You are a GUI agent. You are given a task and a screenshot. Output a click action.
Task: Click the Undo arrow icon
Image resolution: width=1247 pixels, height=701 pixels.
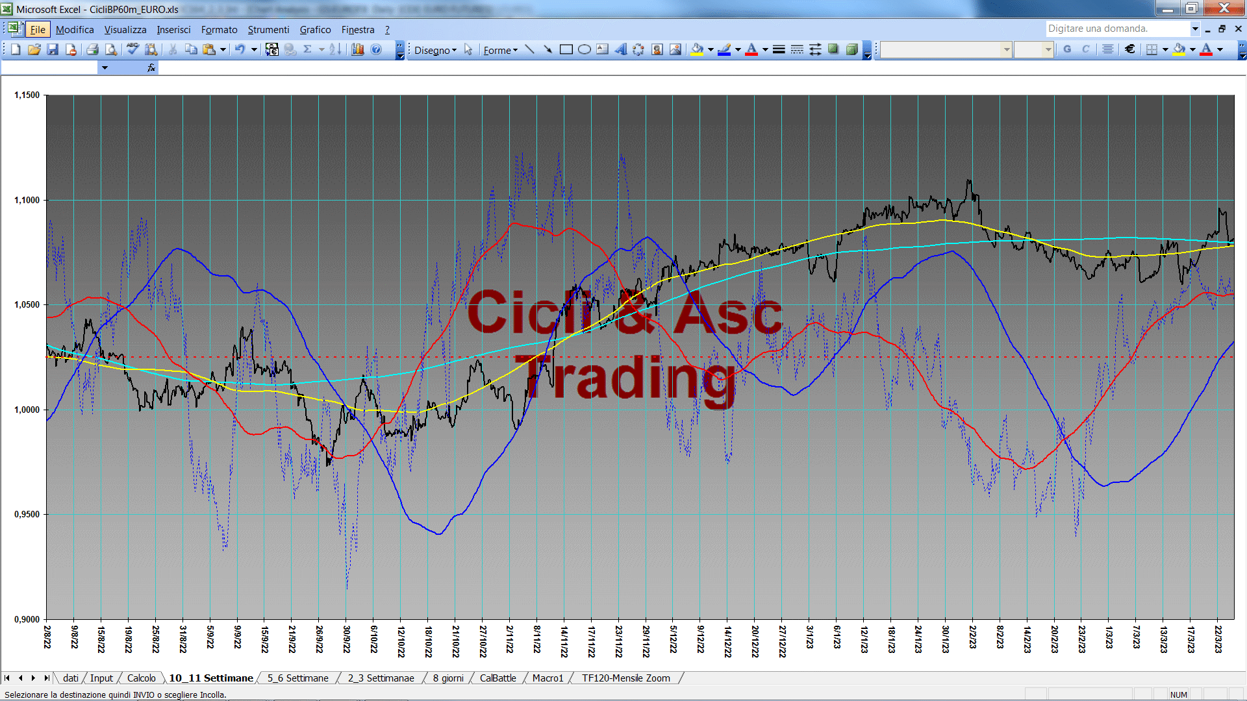coord(240,50)
